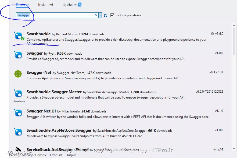The width and height of the screenshot is (237, 158).
Task: Select the Swashbuckle package icon
Action: point(19,36)
